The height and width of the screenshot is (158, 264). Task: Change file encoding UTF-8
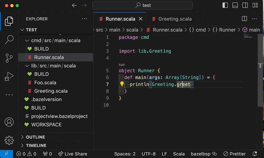(149, 154)
